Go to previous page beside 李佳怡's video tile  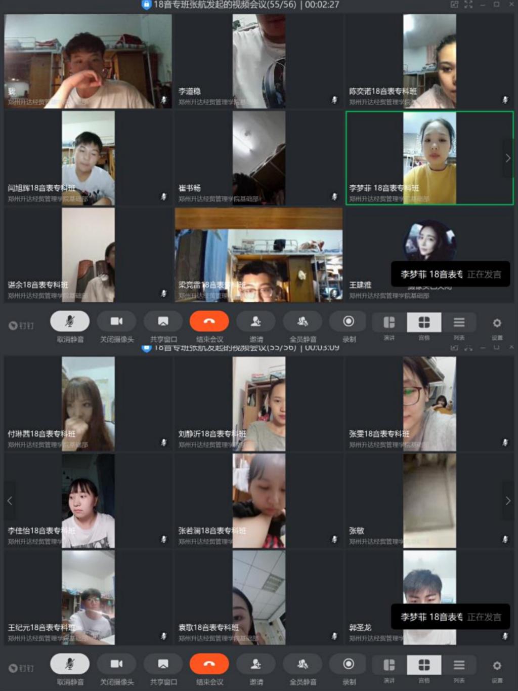(x=10, y=501)
